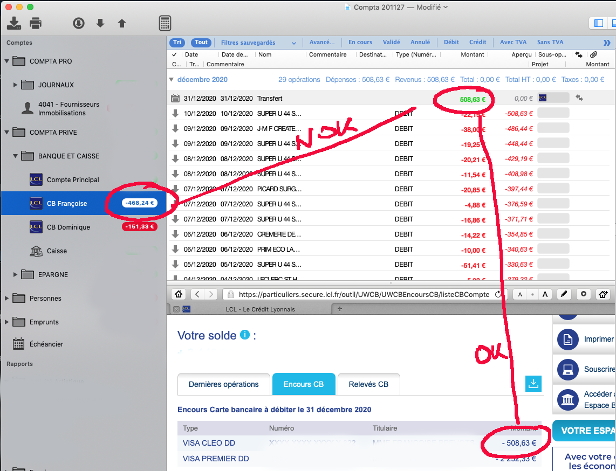Toggle the En cours filter
616x471 pixels.
(x=360, y=42)
